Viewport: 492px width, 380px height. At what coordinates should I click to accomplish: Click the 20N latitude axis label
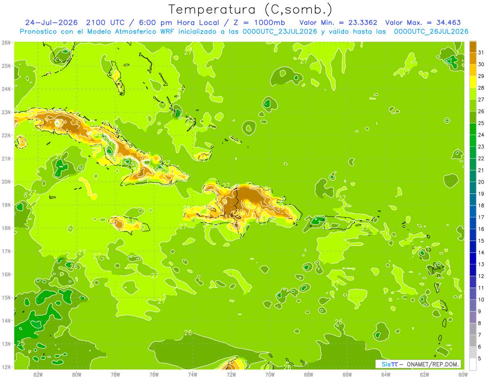click(6, 182)
